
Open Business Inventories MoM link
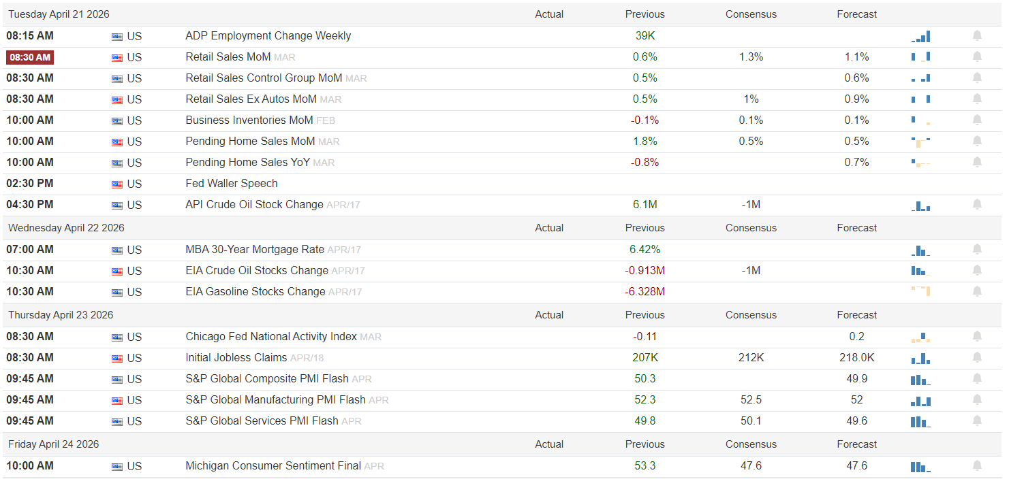click(249, 120)
